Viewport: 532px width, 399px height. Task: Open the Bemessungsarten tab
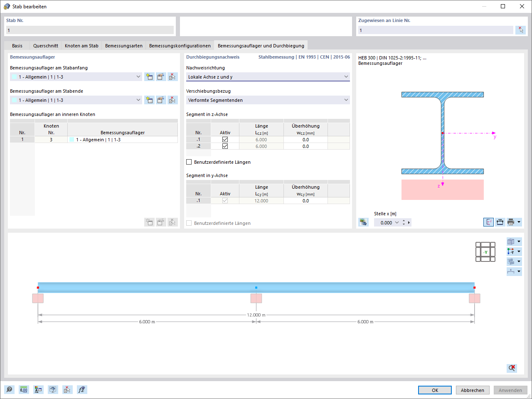pos(123,45)
